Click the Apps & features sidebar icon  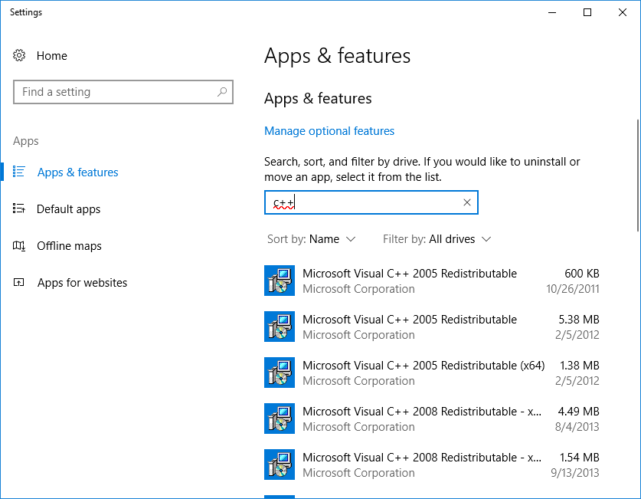(19, 172)
